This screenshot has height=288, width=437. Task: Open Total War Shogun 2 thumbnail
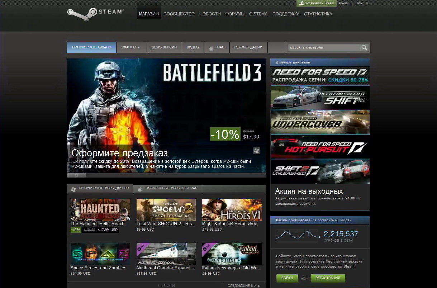pyautogui.click(x=166, y=210)
